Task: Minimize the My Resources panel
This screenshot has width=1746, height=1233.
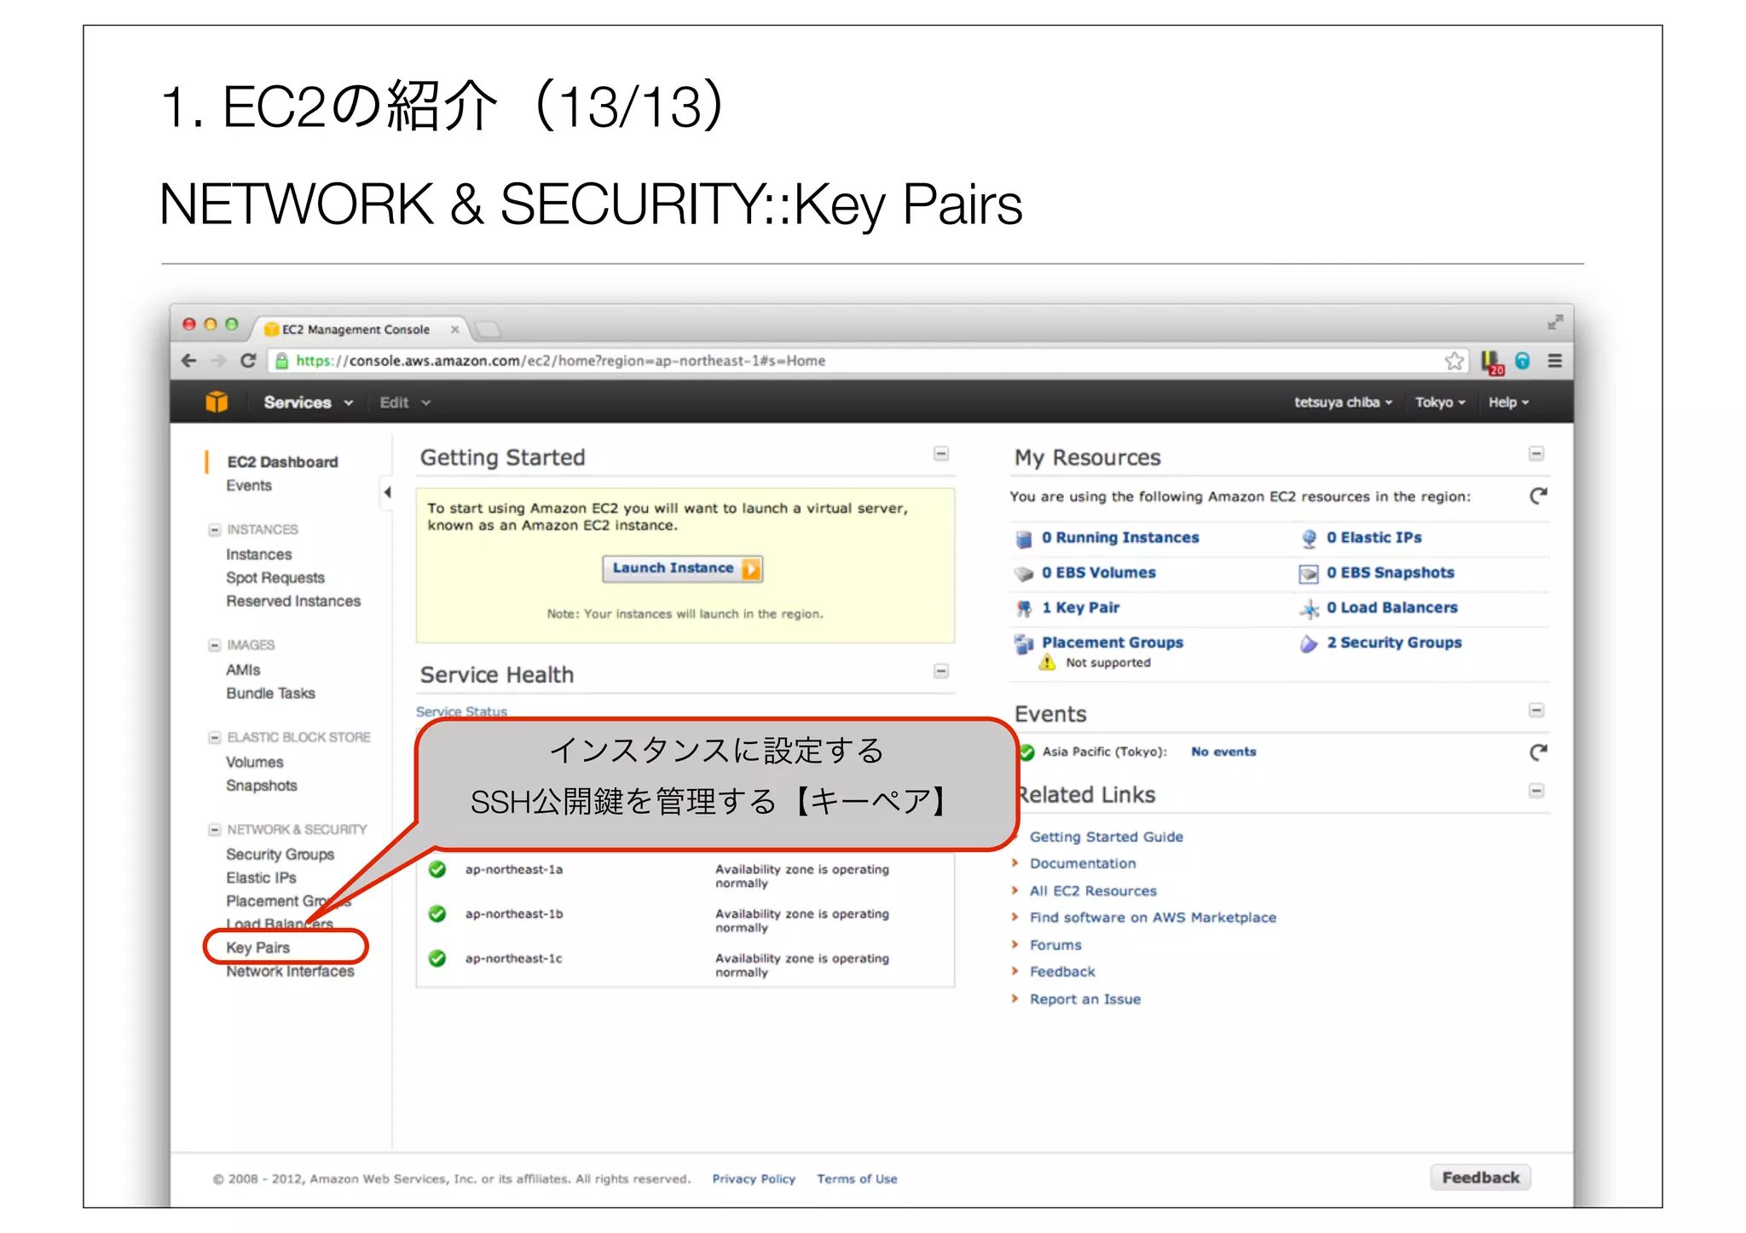Action: point(1536,454)
